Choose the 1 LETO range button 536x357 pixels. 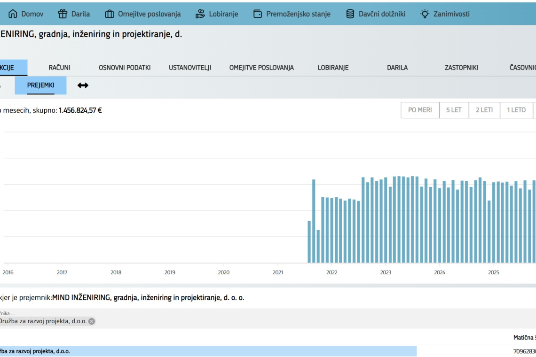[x=516, y=110]
